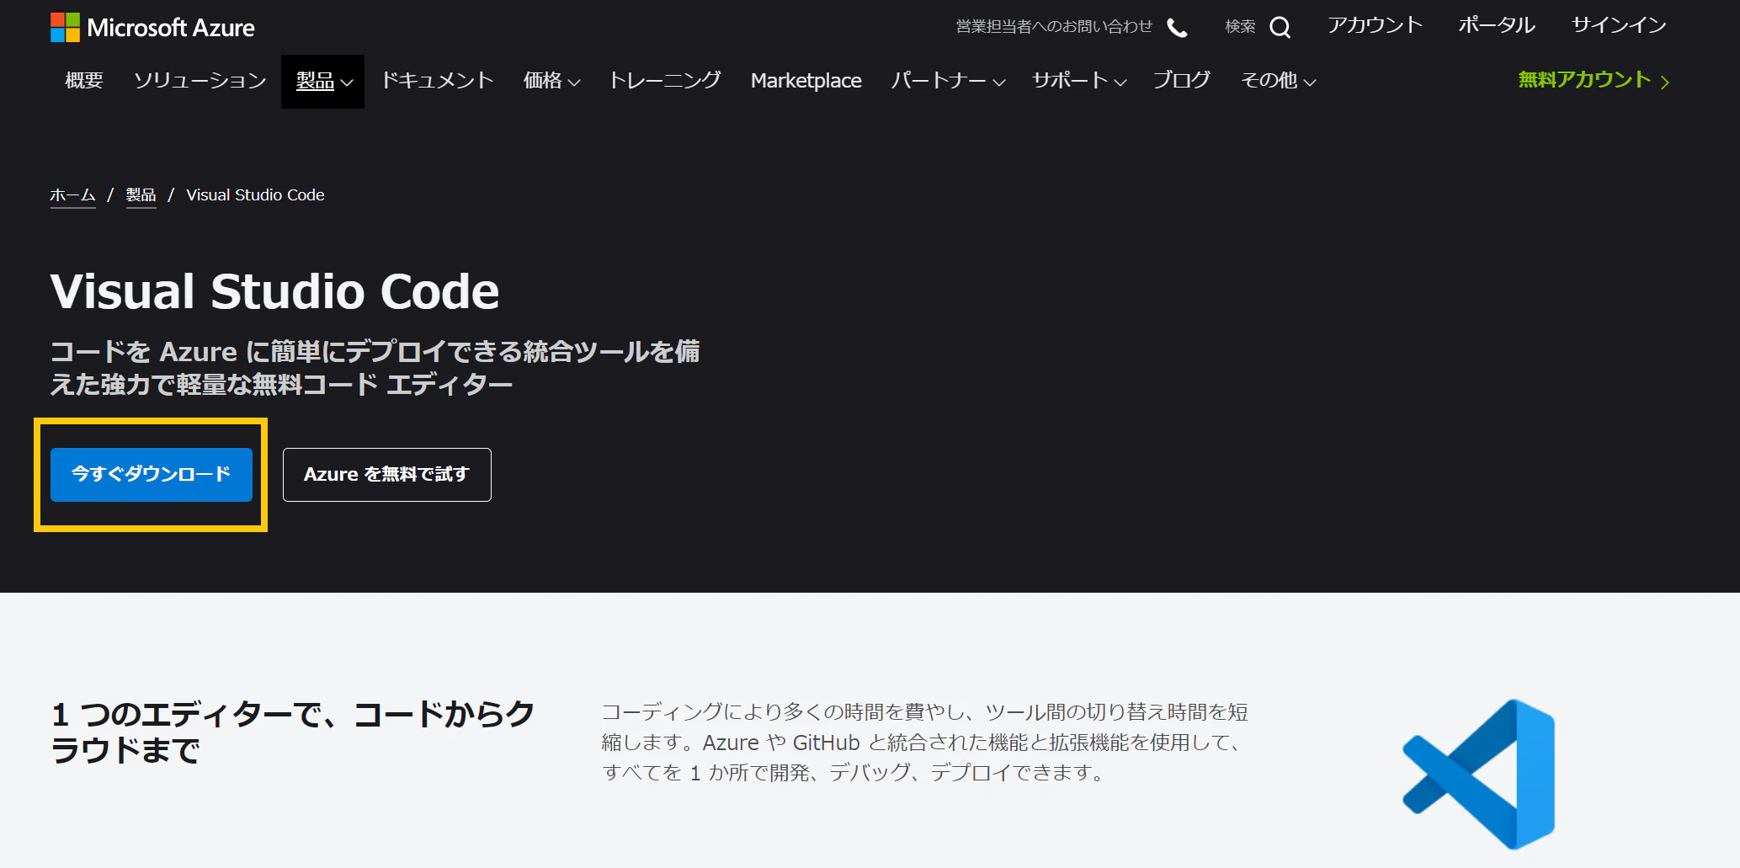Open the ドキュメント nav item

pyautogui.click(x=438, y=80)
